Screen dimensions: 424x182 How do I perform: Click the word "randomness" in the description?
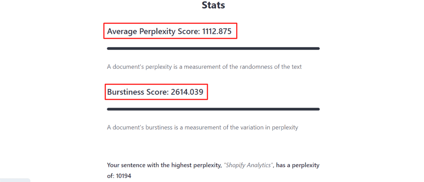point(254,67)
